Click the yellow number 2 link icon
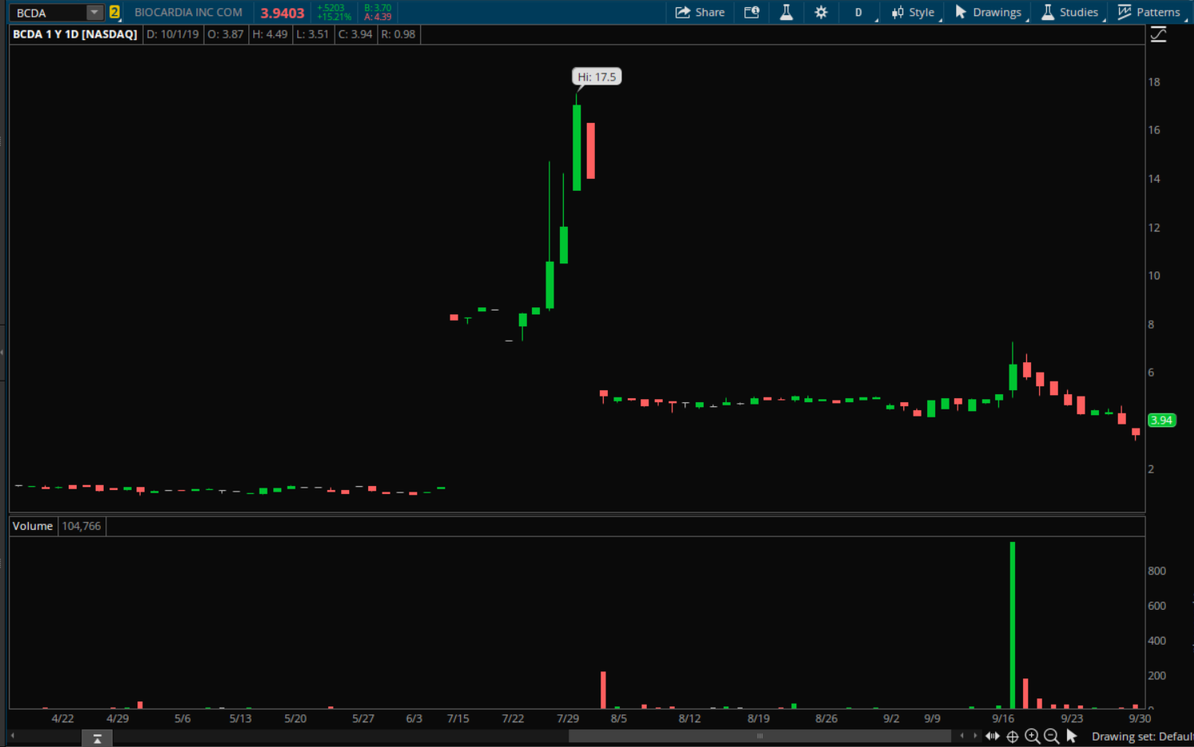Image resolution: width=1194 pixels, height=747 pixels. click(x=115, y=12)
